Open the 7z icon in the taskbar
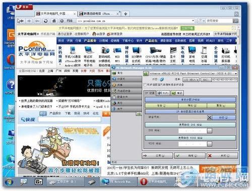This screenshot has width=252, height=191. (x=38, y=182)
